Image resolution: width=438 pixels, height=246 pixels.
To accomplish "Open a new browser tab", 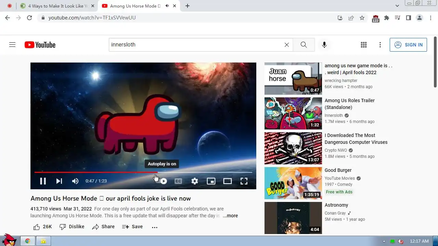I will pos(187,6).
